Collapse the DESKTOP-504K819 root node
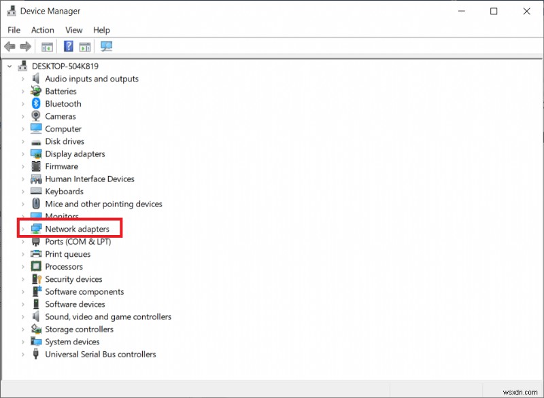The image size is (544, 398). pos(9,66)
